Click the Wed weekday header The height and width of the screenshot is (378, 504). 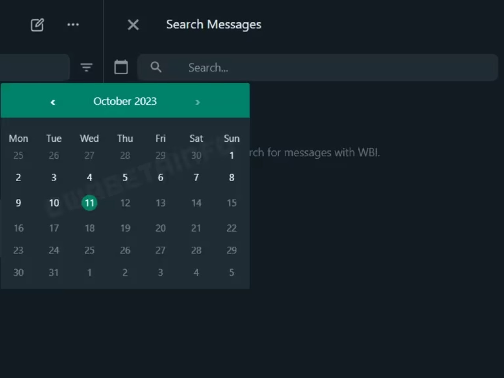click(x=89, y=138)
